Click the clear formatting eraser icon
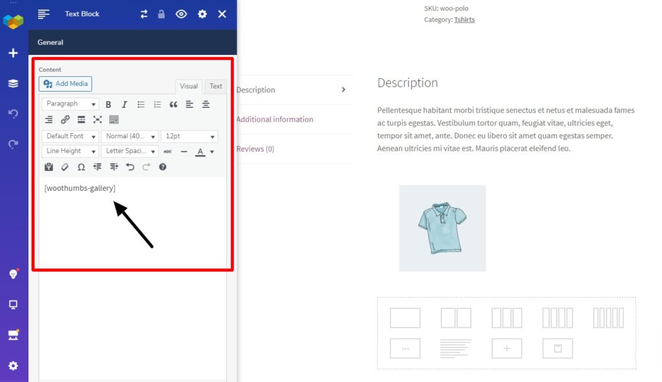 click(x=65, y=167)
